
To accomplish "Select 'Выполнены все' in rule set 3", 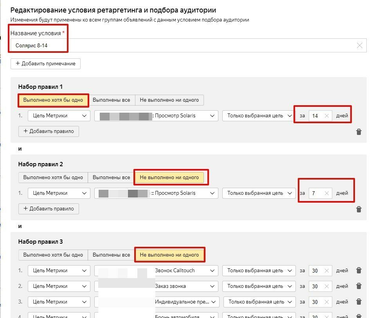I will 112,255.
